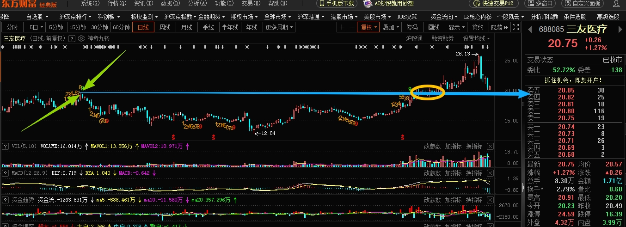This screenshot has height=227, width=626.
Task: Click the 12.84 low price marker
Action: tap(268, 134)
